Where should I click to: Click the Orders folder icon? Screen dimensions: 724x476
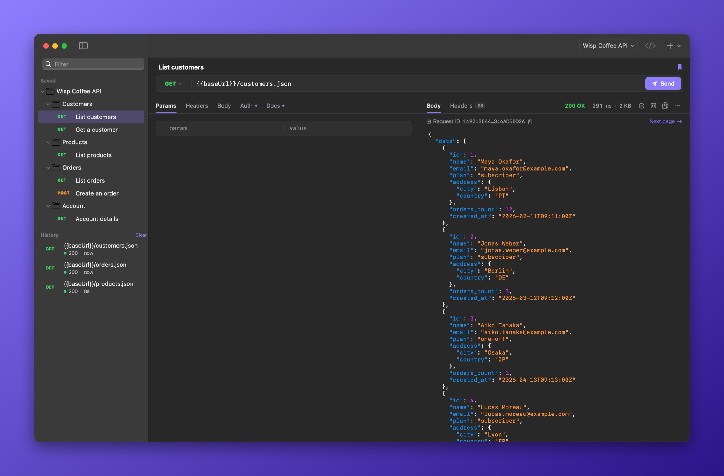[56, 168]
